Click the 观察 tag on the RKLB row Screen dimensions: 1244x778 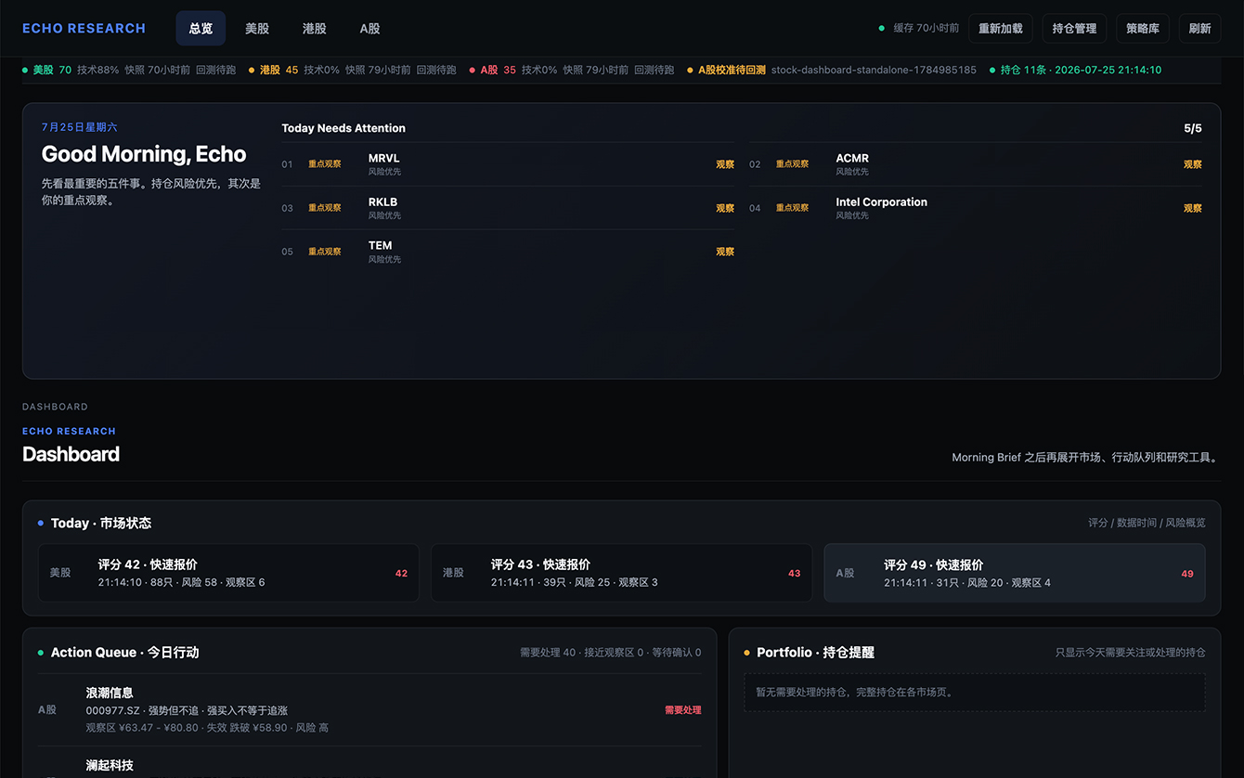(725, 208)
